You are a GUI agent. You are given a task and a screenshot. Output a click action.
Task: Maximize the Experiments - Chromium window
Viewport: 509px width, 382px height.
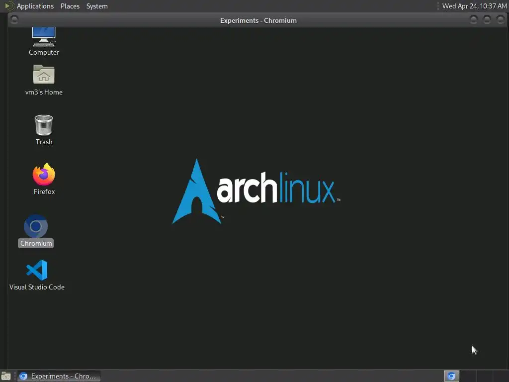click(x=487, y=20)
